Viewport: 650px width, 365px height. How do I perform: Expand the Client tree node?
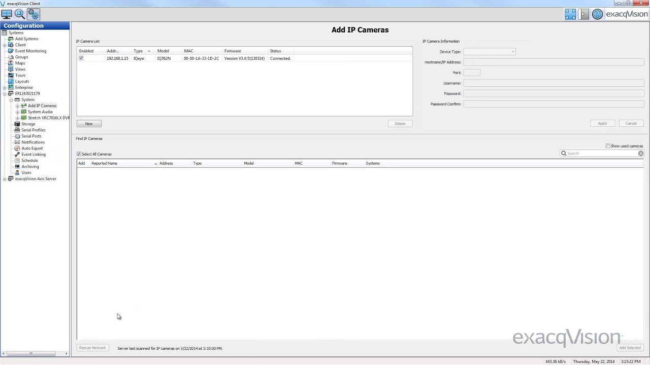click(x=5, y=45)
